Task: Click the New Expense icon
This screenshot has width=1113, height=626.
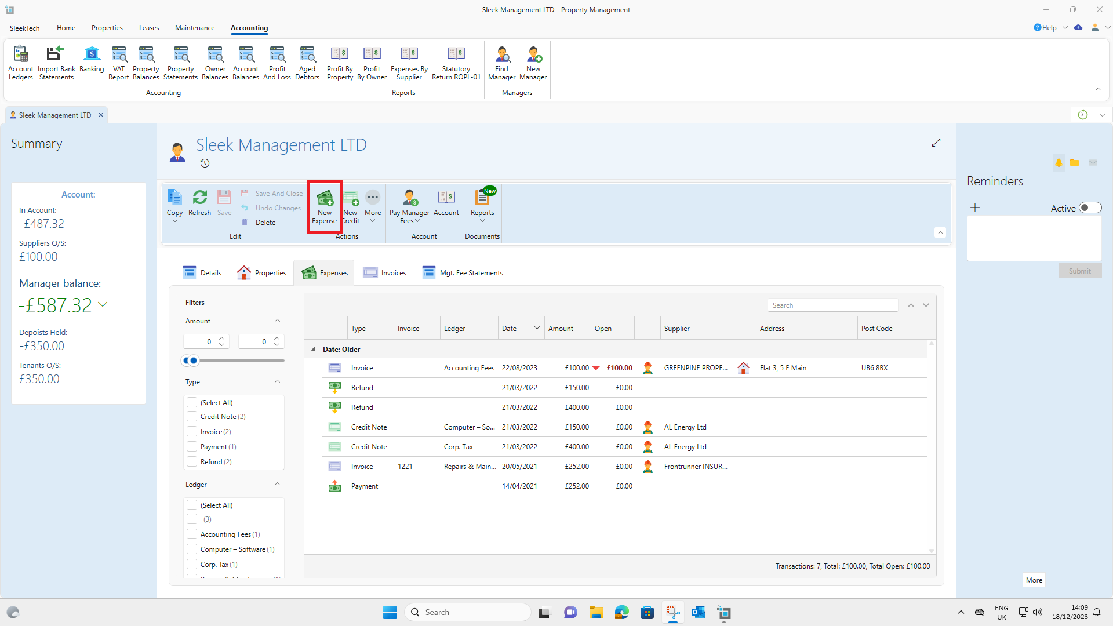Action: (325, 199)
